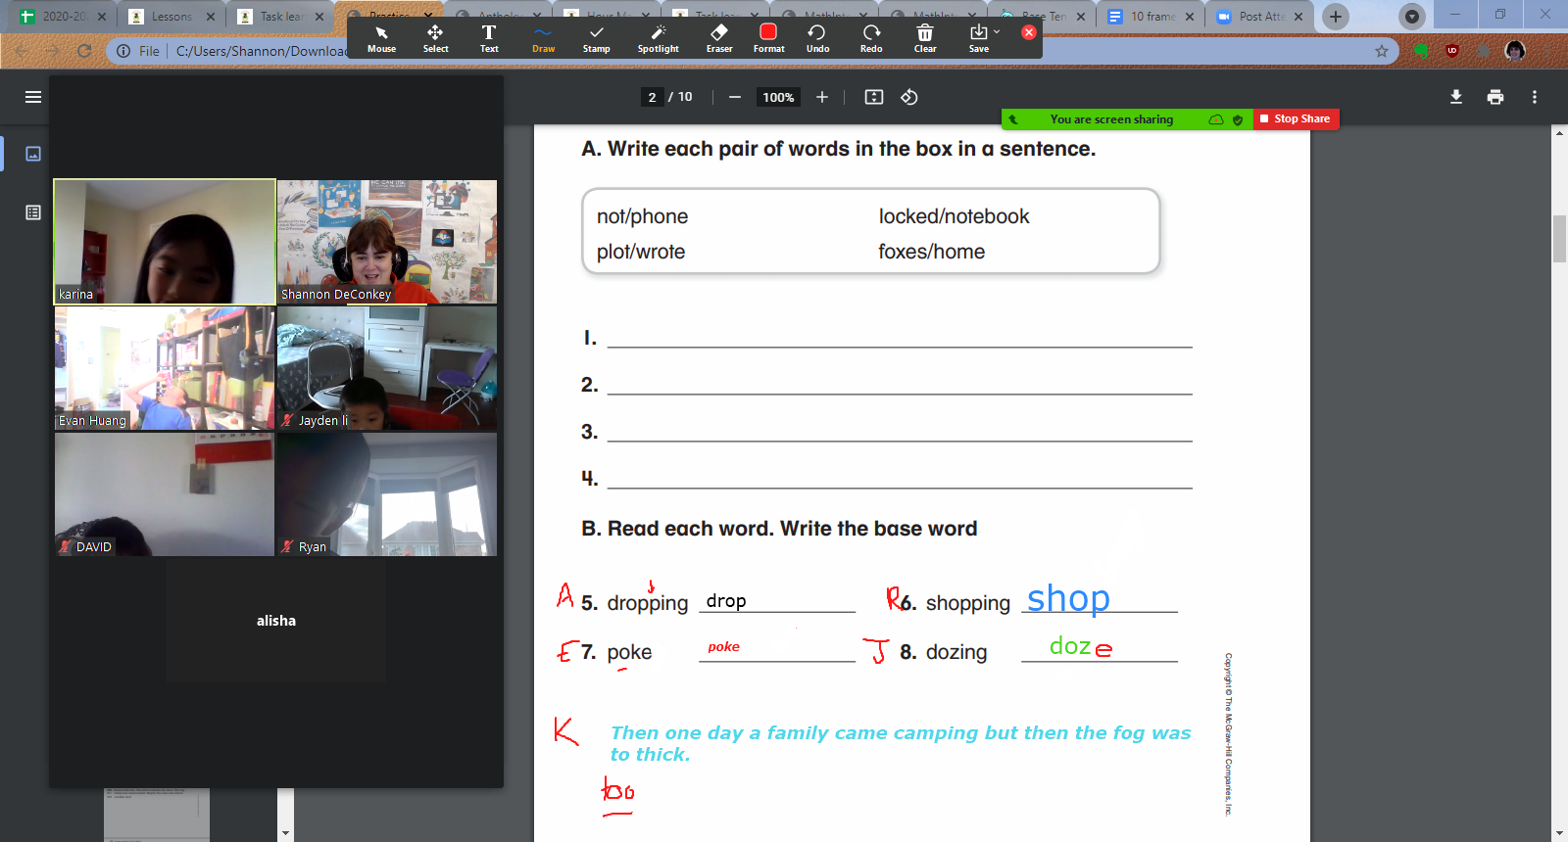Show document outline in PDF sidebar
This screenshot has width=1568, height=842.
pyautogui.click(x=33, y=212)
